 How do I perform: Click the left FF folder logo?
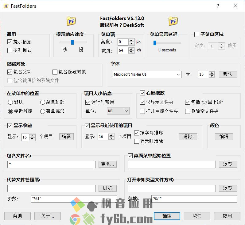coord(71,21)
